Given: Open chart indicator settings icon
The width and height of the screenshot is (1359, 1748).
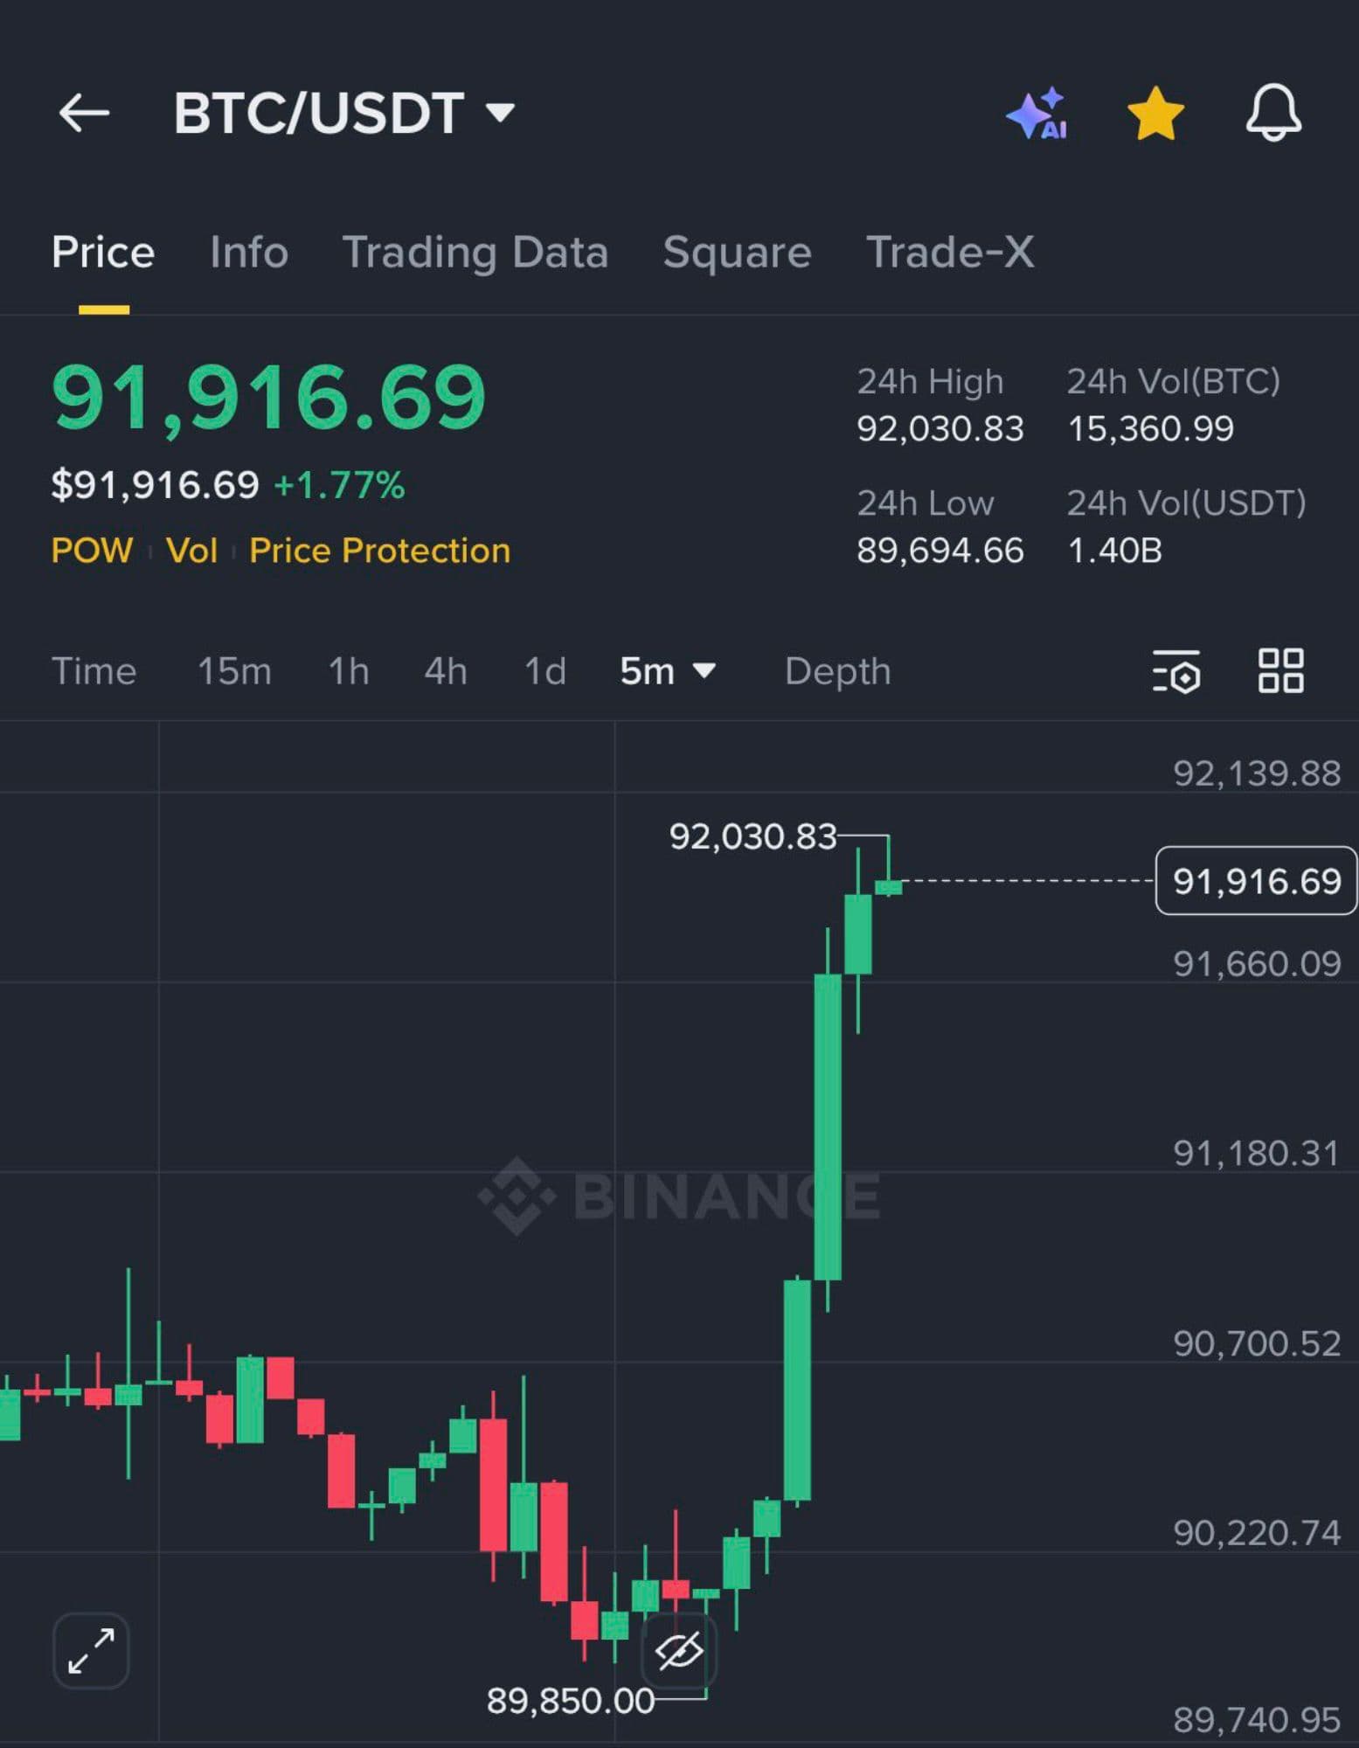Looking at the screenshot, I should [x=1175, y=671].
